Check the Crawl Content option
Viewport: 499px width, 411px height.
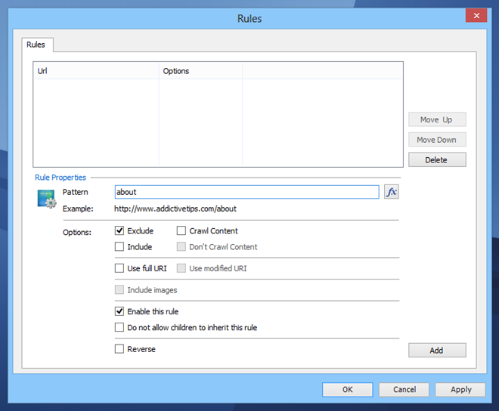pyautogui.click(x=181, y=231)
